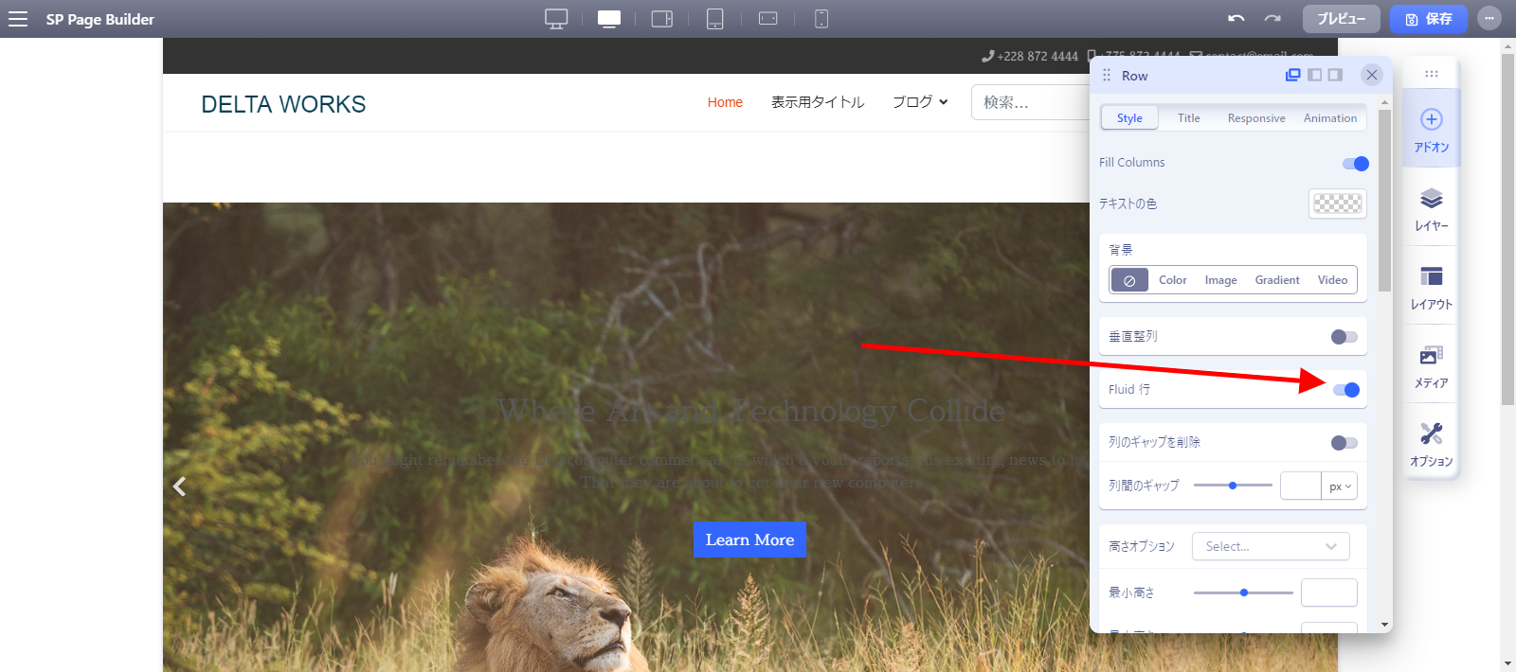Open the px unit dropdown for column gap

pyautogui.click(x=1340, y=486)
